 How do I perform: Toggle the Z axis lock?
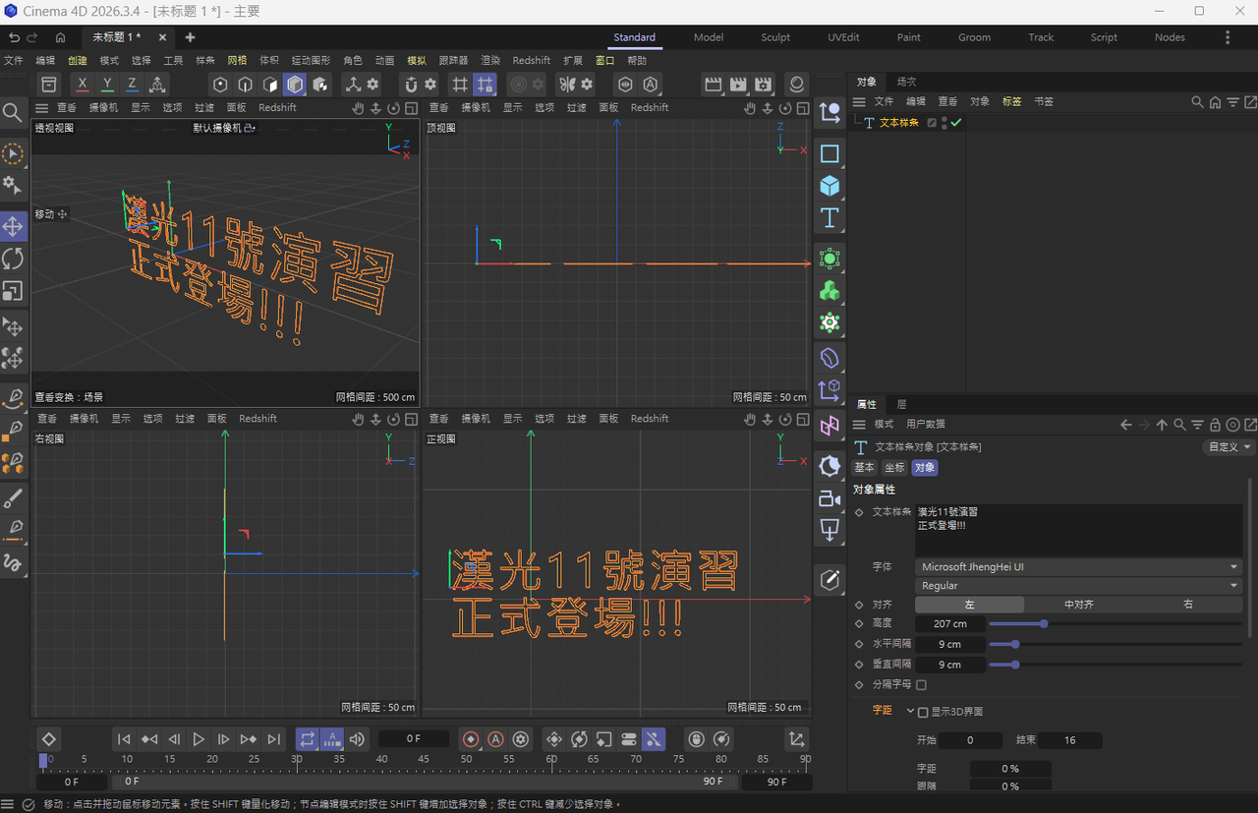point(132,85)
